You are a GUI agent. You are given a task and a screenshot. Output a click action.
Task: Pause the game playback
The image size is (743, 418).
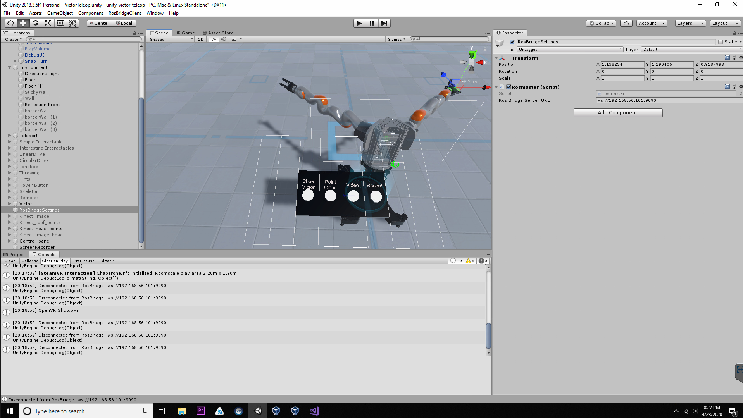click(x=372, y=23)
